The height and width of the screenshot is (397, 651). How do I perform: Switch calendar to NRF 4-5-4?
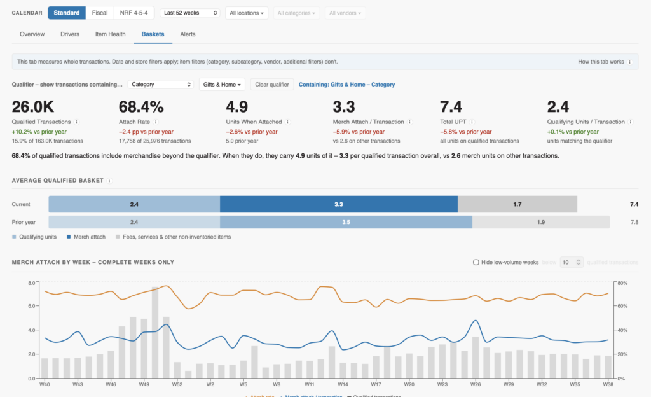coord(134,13)
